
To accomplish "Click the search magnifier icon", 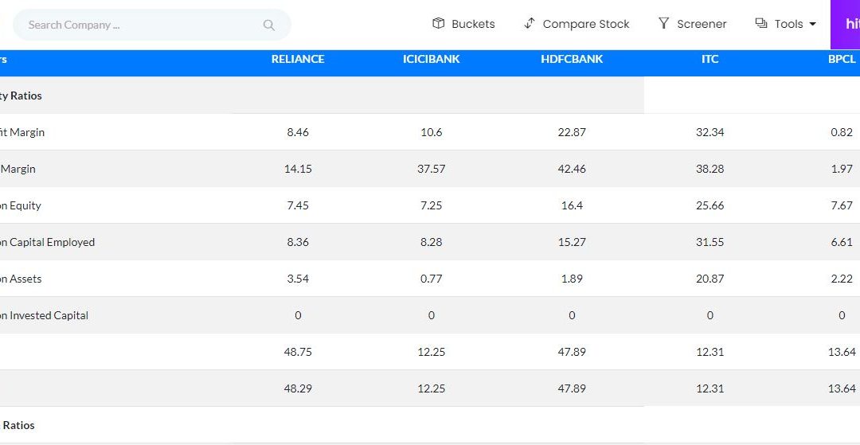I will 269,25.
